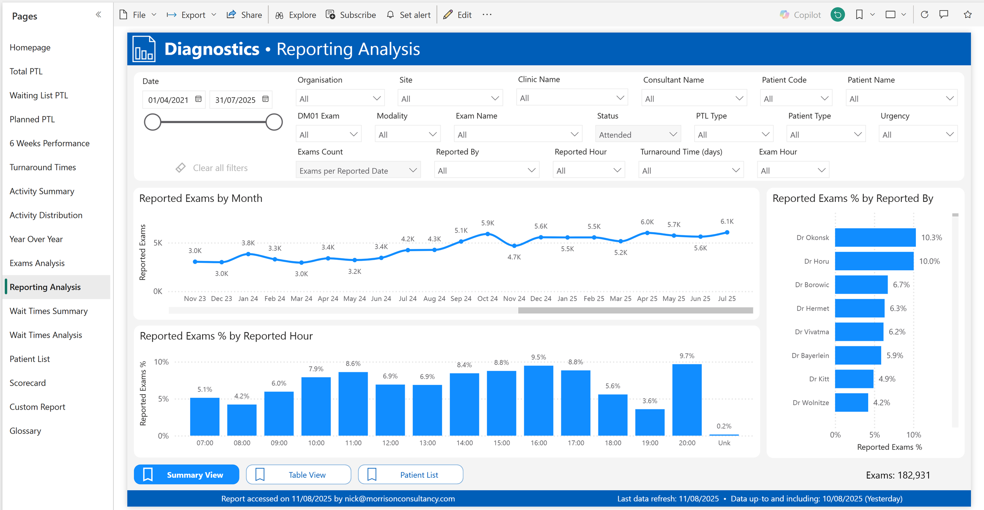Click the Clear all filters eraser
984x510 pixels.
[181, 168]
